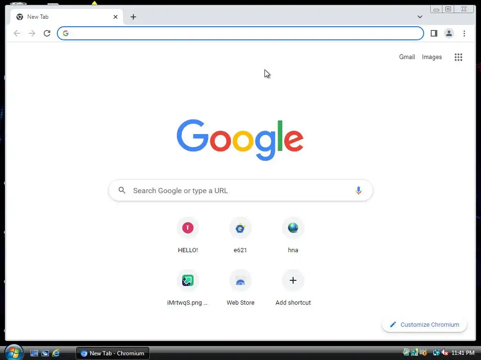Open a new tab with plus button
481x360 pixels.
pyautogui.click(x=133, y=17)
